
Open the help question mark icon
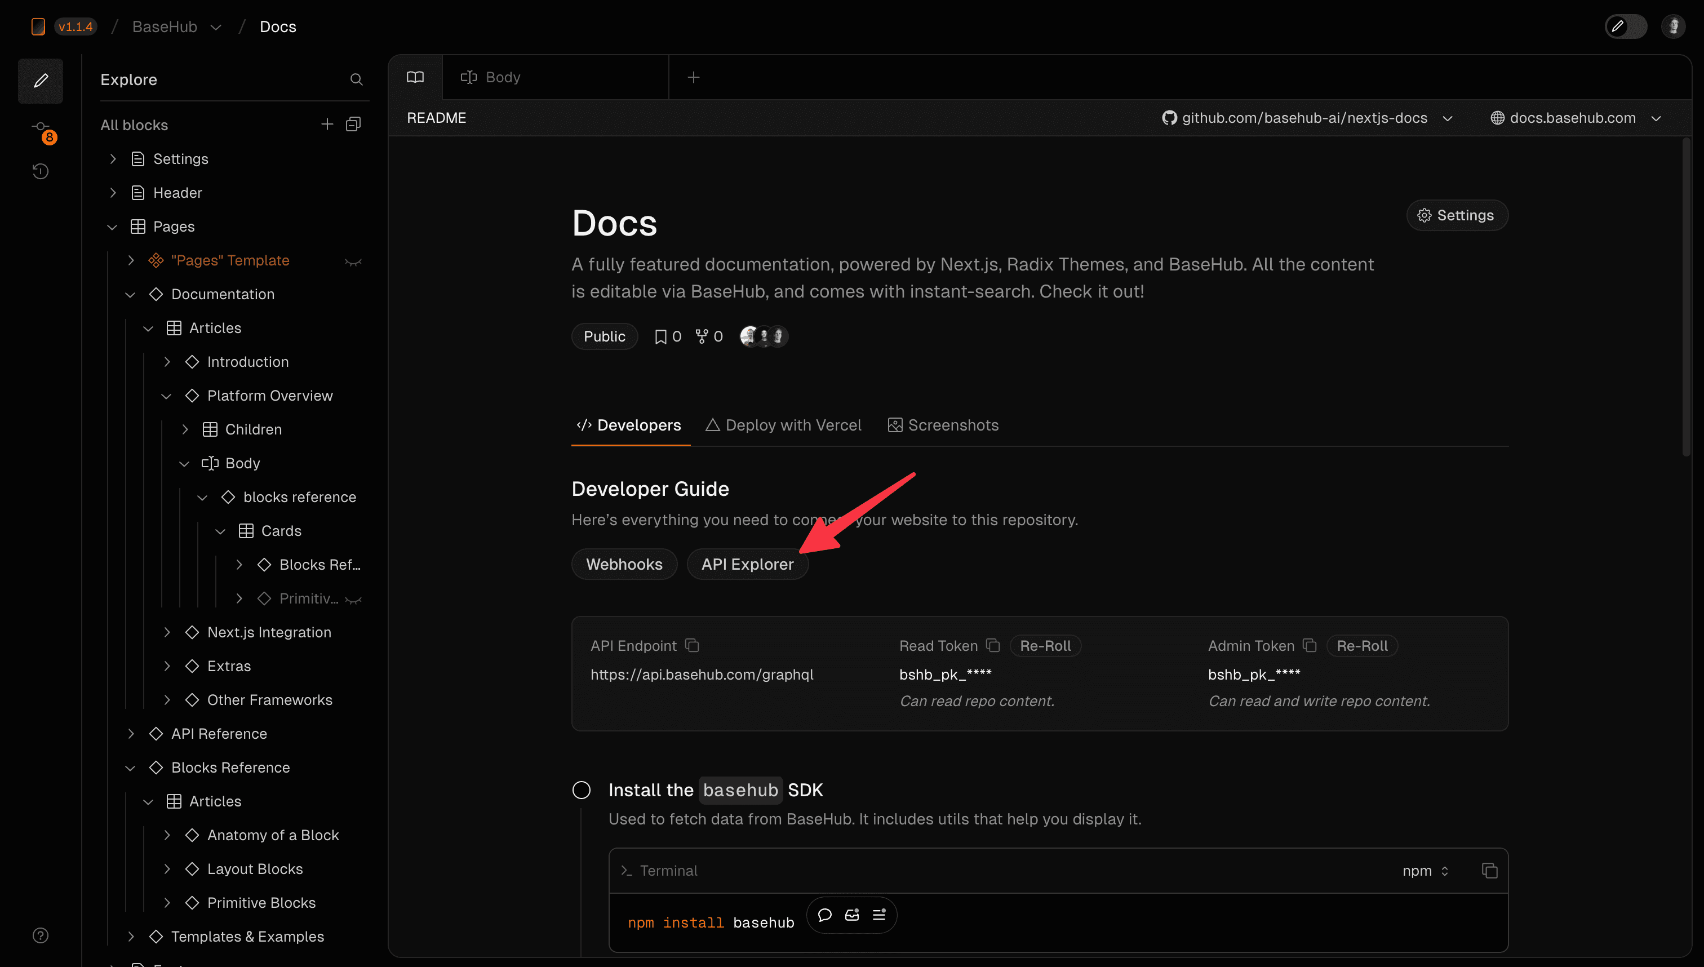coord(41,935)
